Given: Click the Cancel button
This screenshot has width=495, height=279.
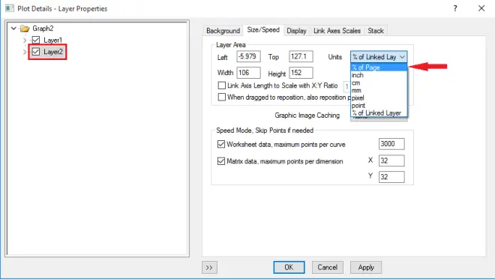Looking at the screenshot, I should (327, 267).
